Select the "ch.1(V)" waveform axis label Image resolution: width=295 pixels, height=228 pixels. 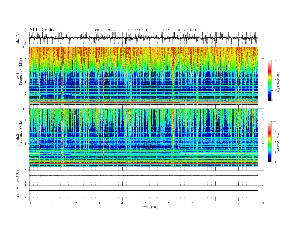click(18, 38)
